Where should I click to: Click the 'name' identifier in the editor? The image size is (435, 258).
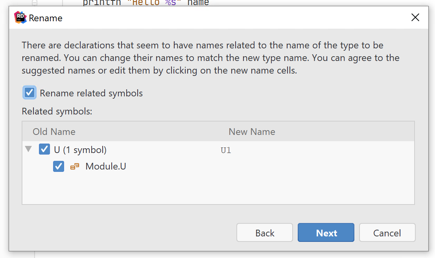click(x=198, y=3)
